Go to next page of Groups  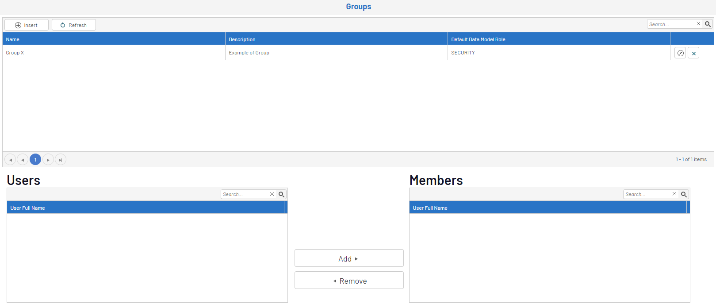coord(48,159)
